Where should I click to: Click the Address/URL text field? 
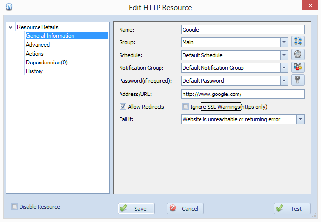243,94
